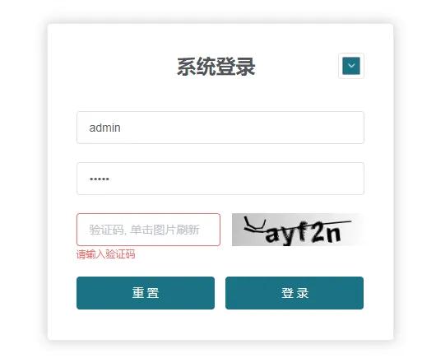Click the 系统登录 heading text
The width and height of the screenshot is (436, 363).
click(x=216, y=67)
